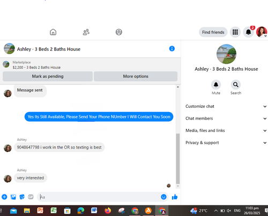Click the large listing photo in info panel
Screen dimensions: 268x216
(x=226, y=54)
